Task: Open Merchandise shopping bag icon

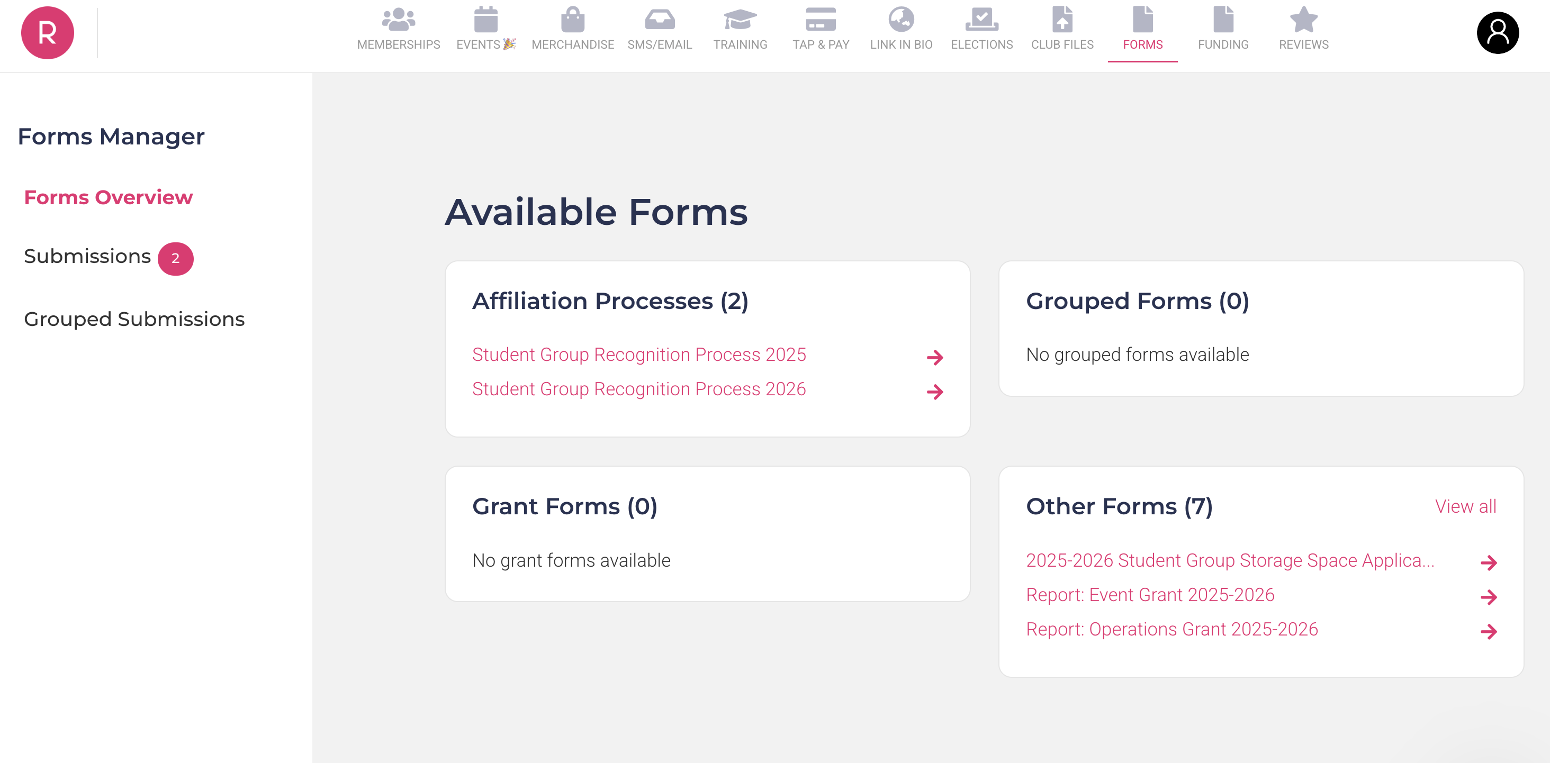Action: [x=572, y=20]
